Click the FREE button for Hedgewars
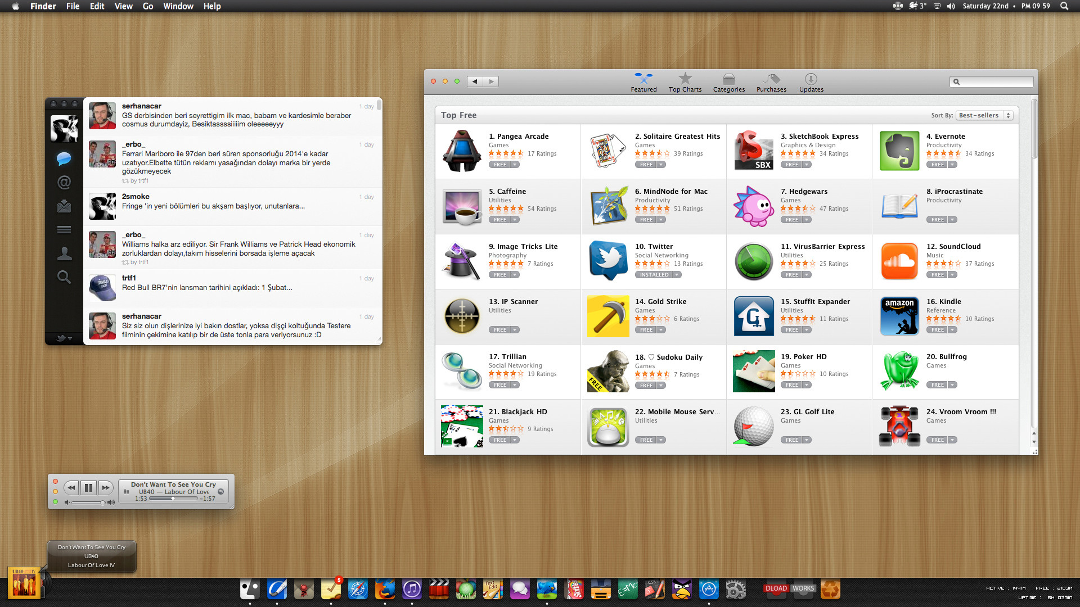The image size is (1080, 607). click(791, 220)
